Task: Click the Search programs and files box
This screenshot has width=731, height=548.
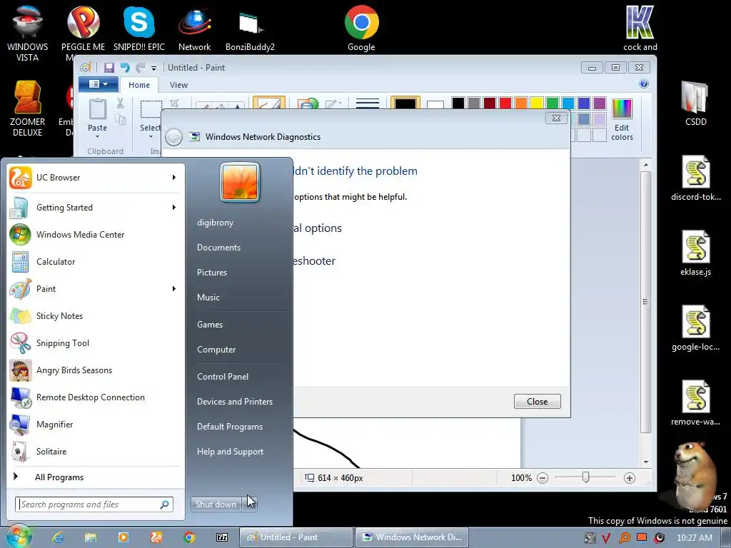Action: (x=94, y=504)
